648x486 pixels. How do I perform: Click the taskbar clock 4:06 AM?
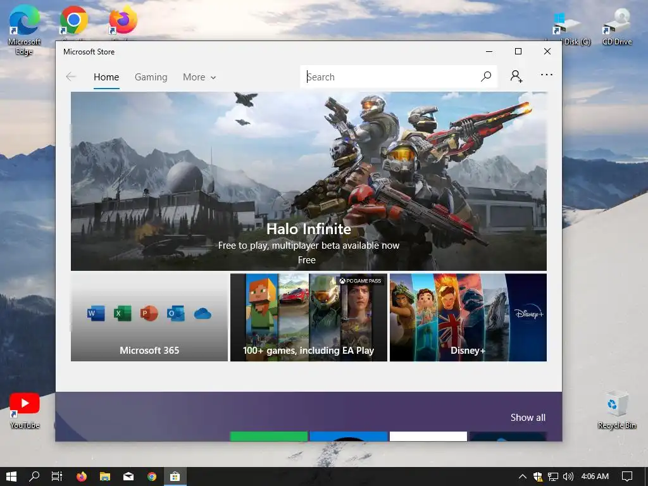(595, 477)
